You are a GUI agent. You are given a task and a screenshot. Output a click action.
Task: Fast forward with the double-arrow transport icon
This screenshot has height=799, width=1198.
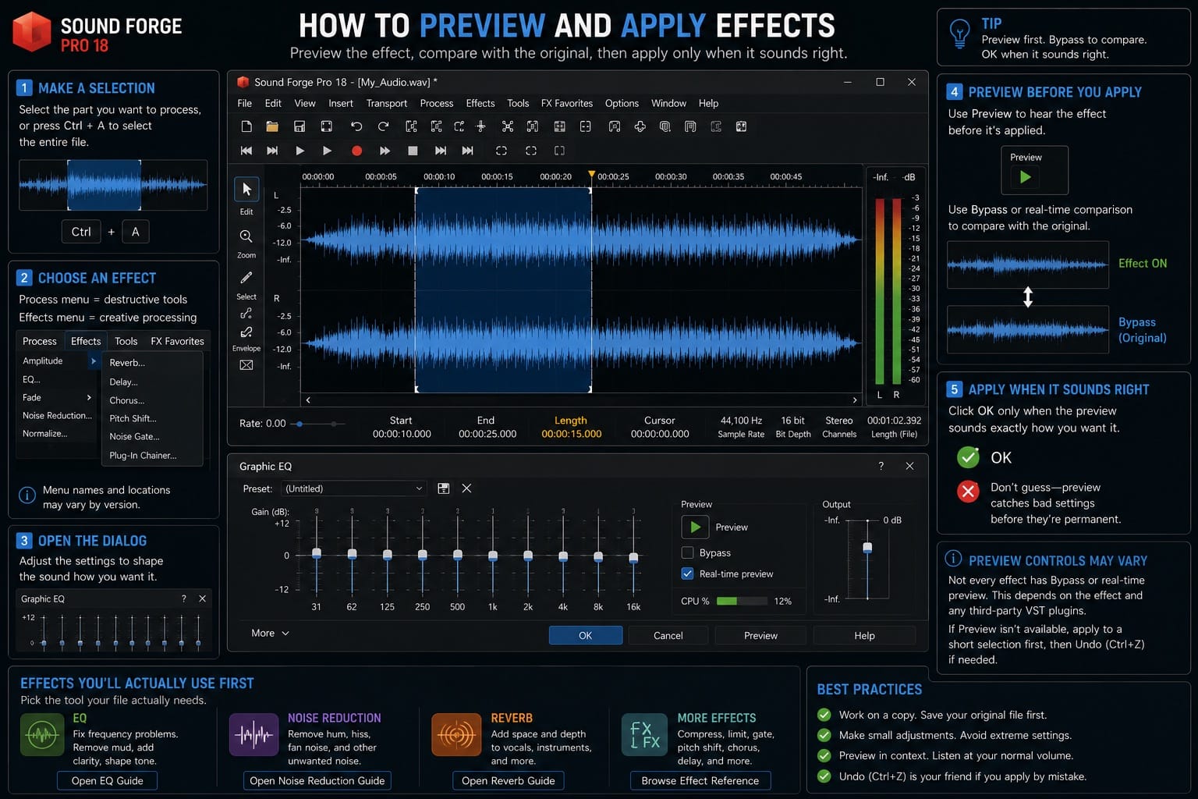point(385,151)
